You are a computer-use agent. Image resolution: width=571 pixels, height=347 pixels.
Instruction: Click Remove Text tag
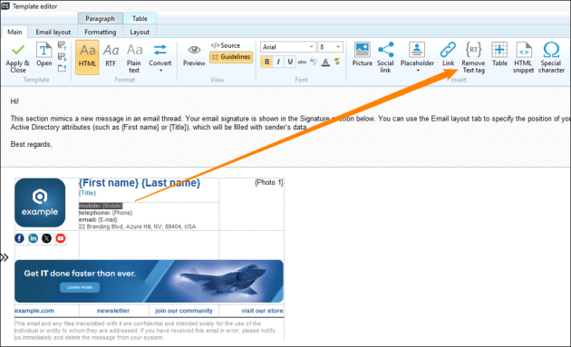coord(473,57)
